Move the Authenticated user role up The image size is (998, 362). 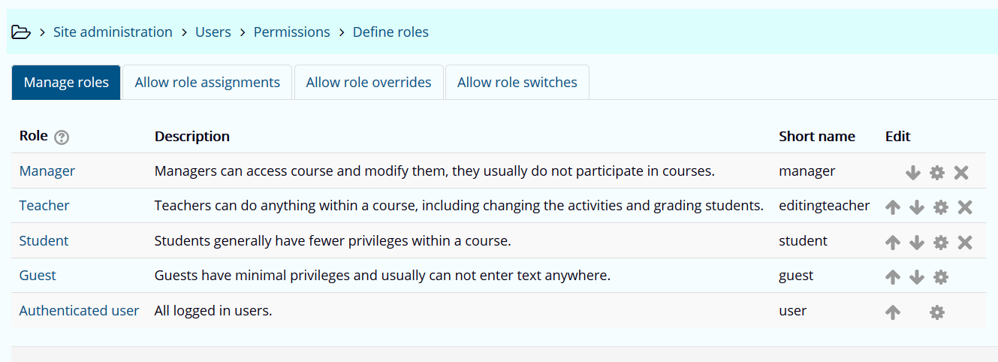[x=892, y=312]
